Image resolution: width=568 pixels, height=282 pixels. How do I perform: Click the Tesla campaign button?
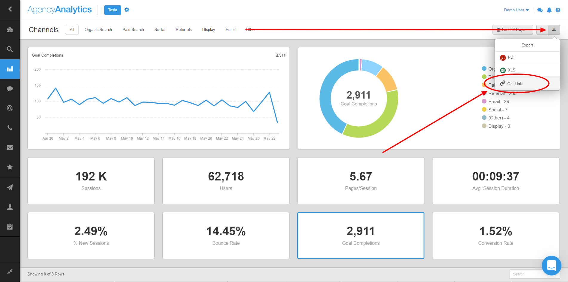113,10
